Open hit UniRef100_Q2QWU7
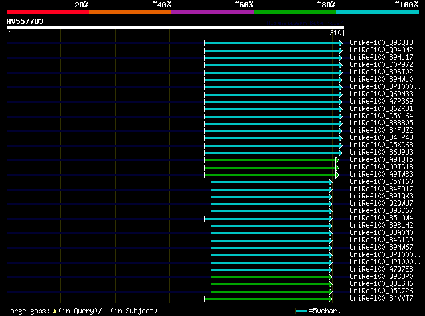This screenshot has width=425, height=316. 381,204
